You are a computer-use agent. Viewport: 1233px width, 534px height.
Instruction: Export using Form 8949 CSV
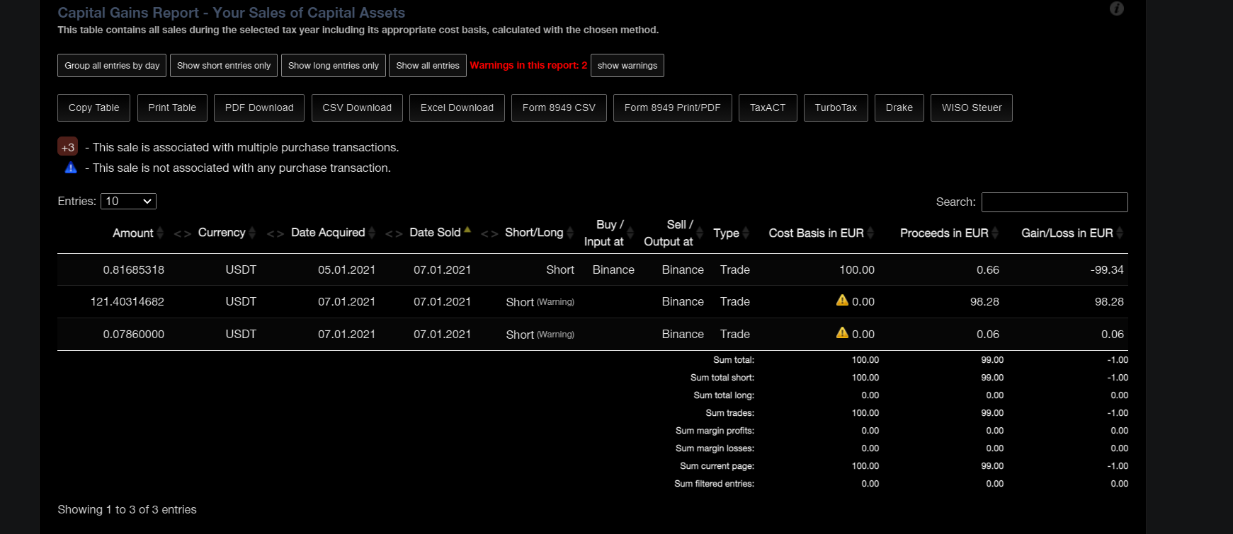click(x=559, y=108)
